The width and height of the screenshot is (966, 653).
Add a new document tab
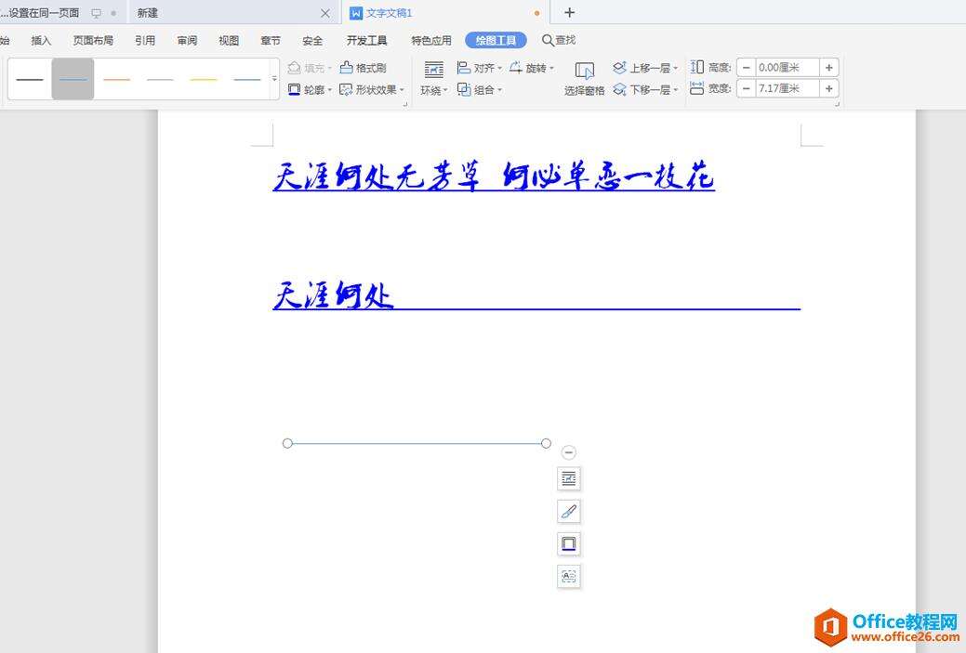click(569, 12)
